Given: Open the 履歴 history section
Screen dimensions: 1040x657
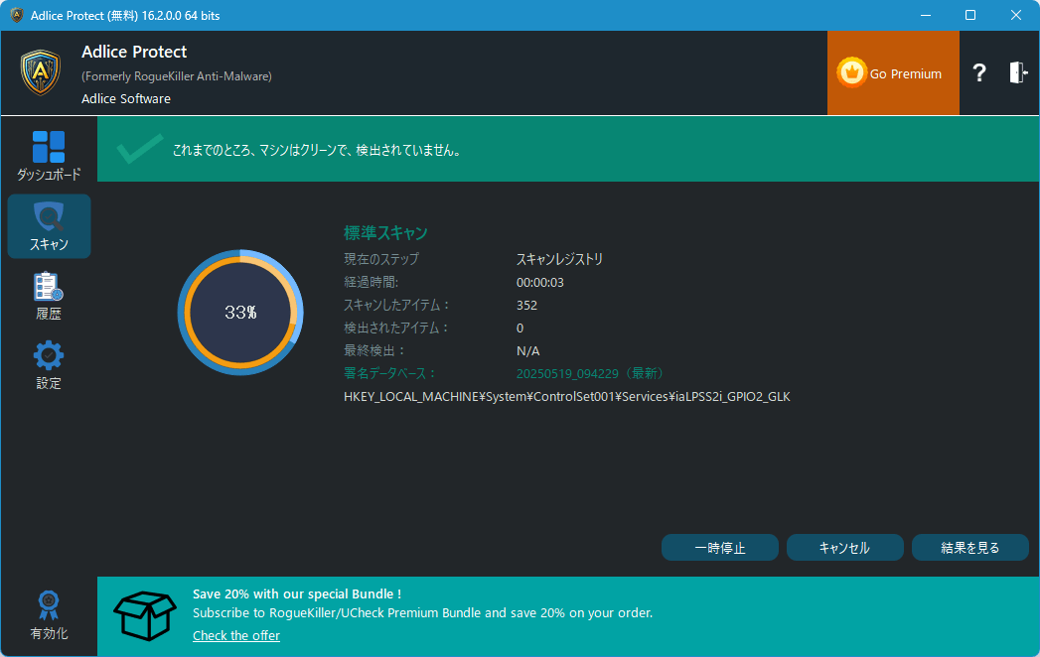Looking at the screenshot, I should [x=49, y=297].
